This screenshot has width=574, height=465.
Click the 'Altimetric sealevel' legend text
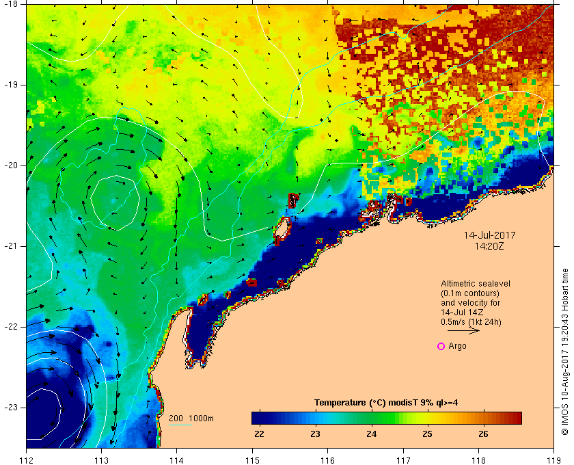[476, 284]
